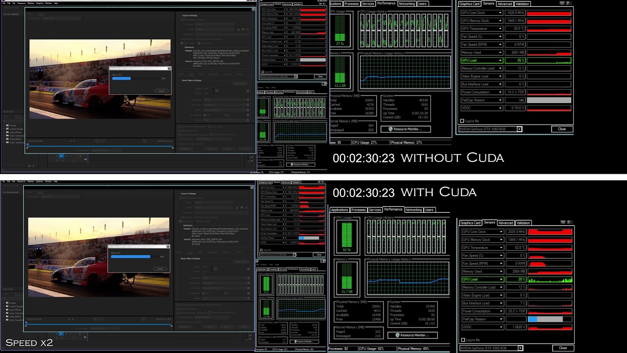Click the Close button in the top GPU-Z window
Viewport: 627px width, 353px height.
(x=562, y=129)
